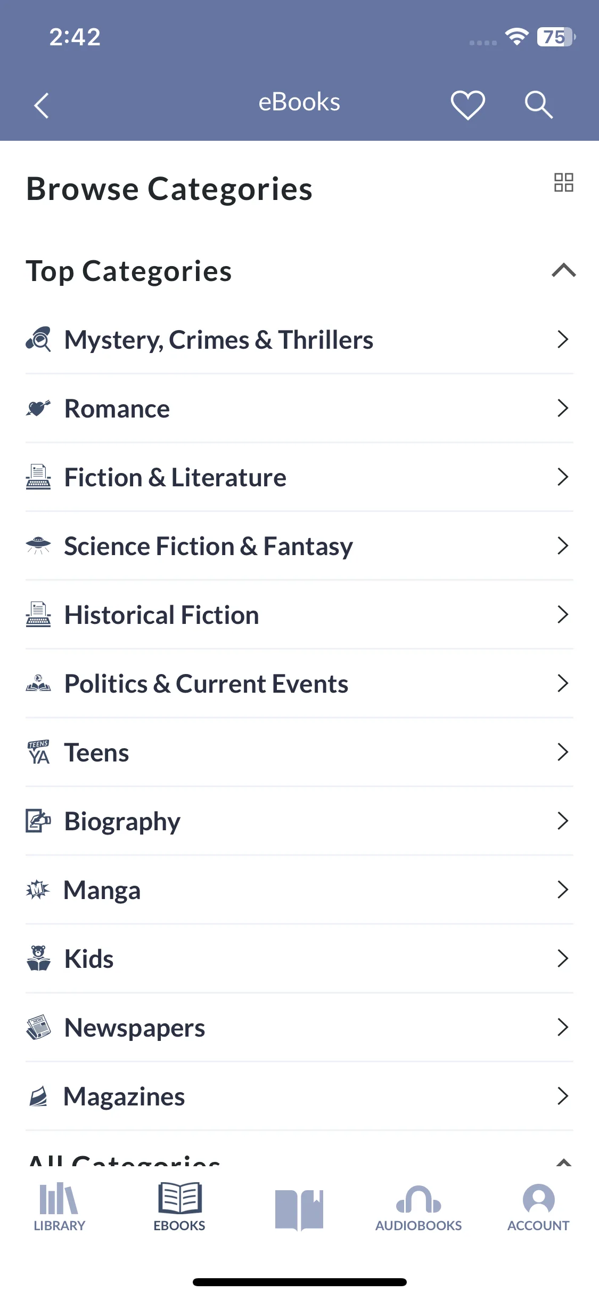This screenshot has width=599, height=1299.
Task: Open the Audiobooks tab
Action: (x=419, y=1207)
